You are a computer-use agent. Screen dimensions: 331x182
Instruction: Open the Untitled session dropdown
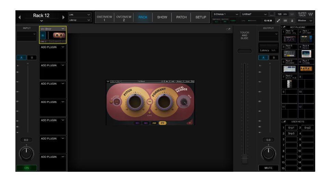tap(254, 14)
